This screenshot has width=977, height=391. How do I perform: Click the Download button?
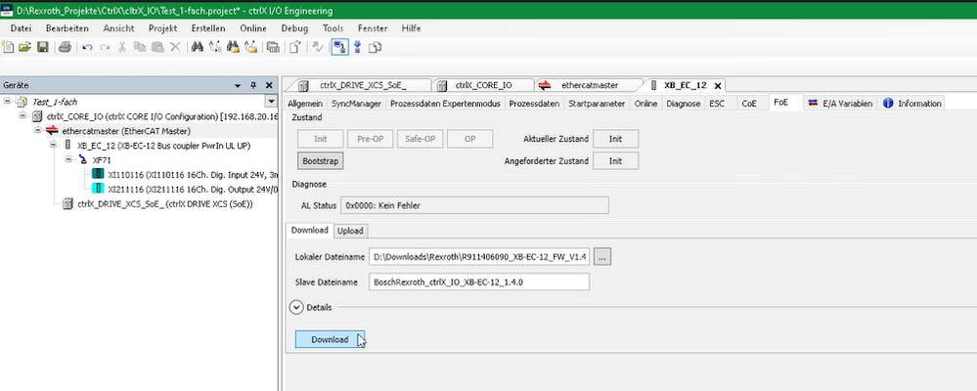[330, 339]
